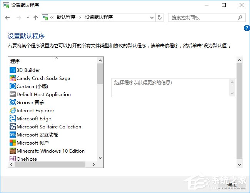
Task: Click the Microsoft 帐户 four-color icon
Action: 13,143
